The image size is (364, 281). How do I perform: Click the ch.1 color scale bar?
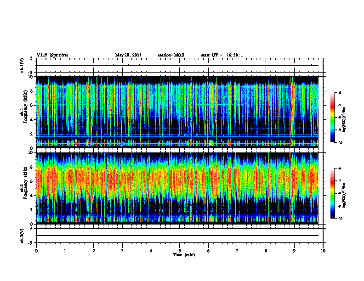click(x=332, y=118)
